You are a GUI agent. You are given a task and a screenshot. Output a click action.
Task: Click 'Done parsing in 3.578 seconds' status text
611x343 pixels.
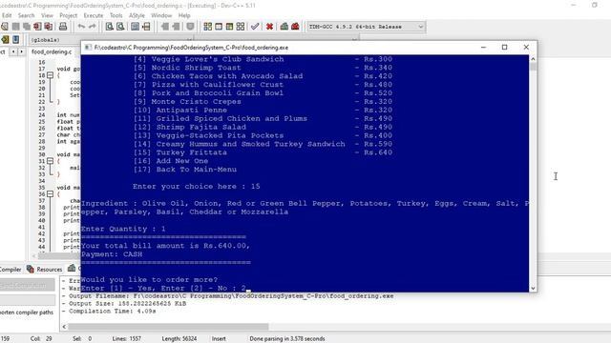pyautogui.click(x=287, y=339)
